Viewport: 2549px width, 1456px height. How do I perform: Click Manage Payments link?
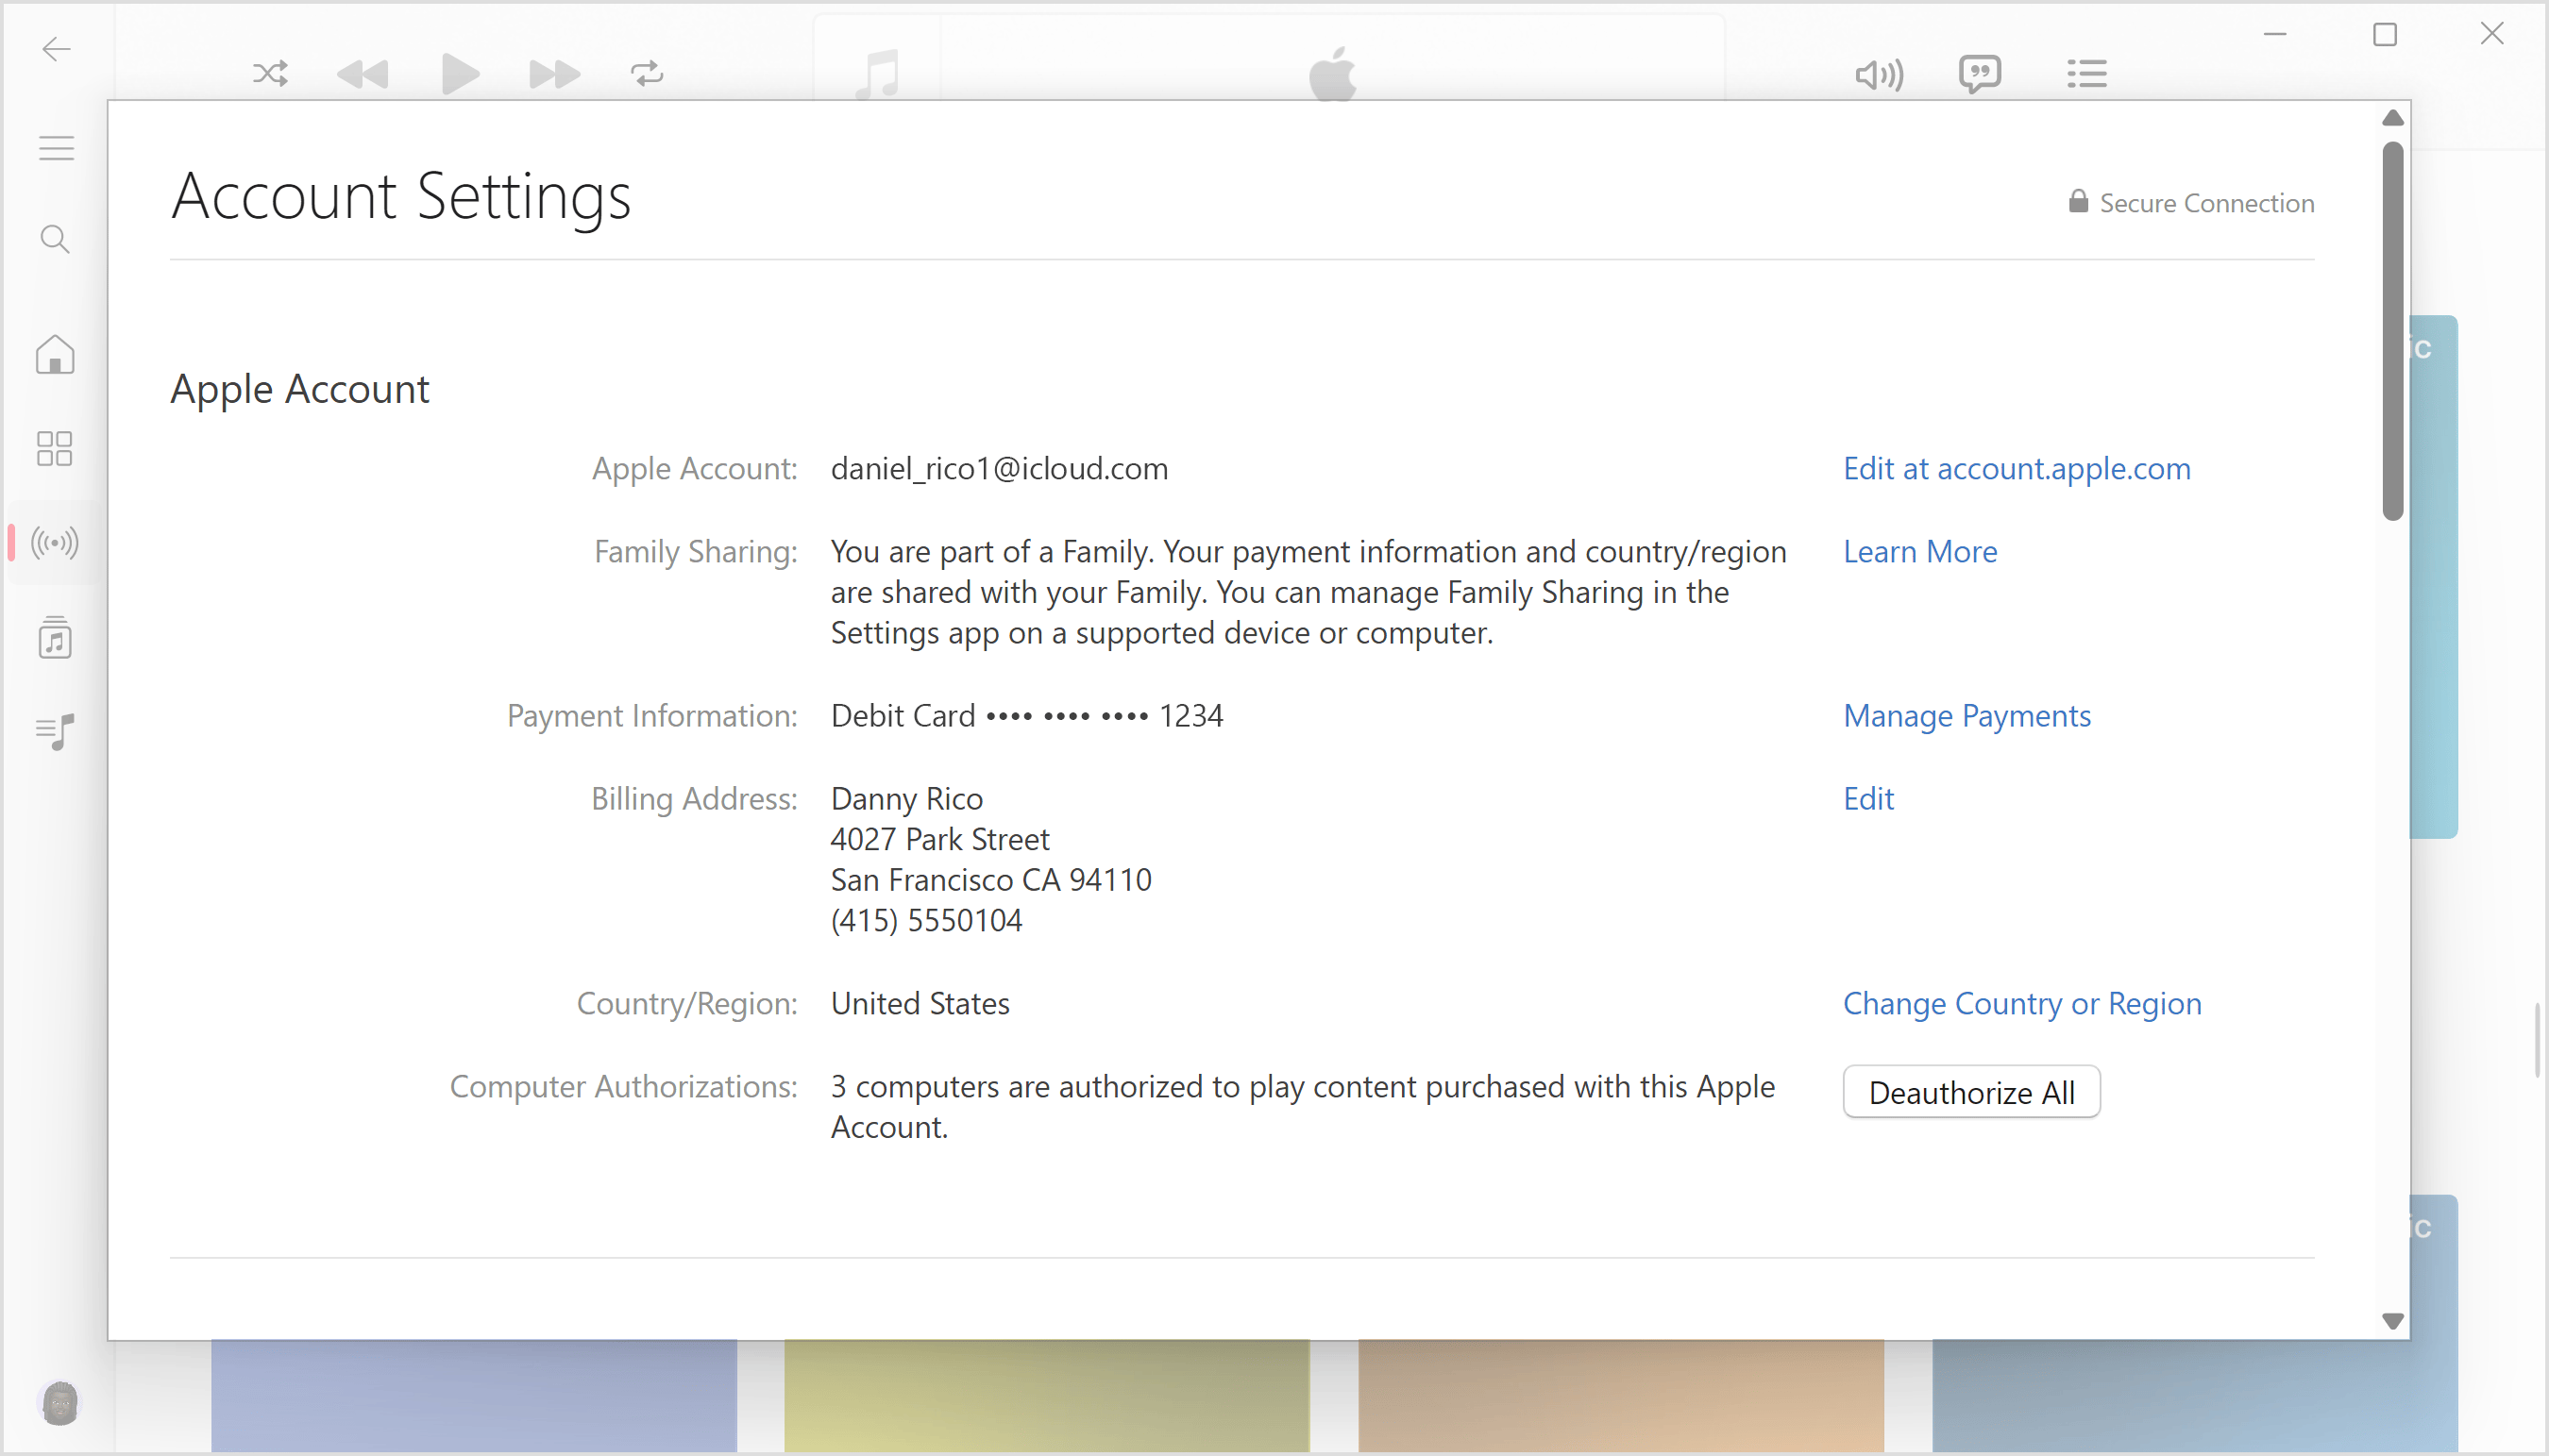1966,714
